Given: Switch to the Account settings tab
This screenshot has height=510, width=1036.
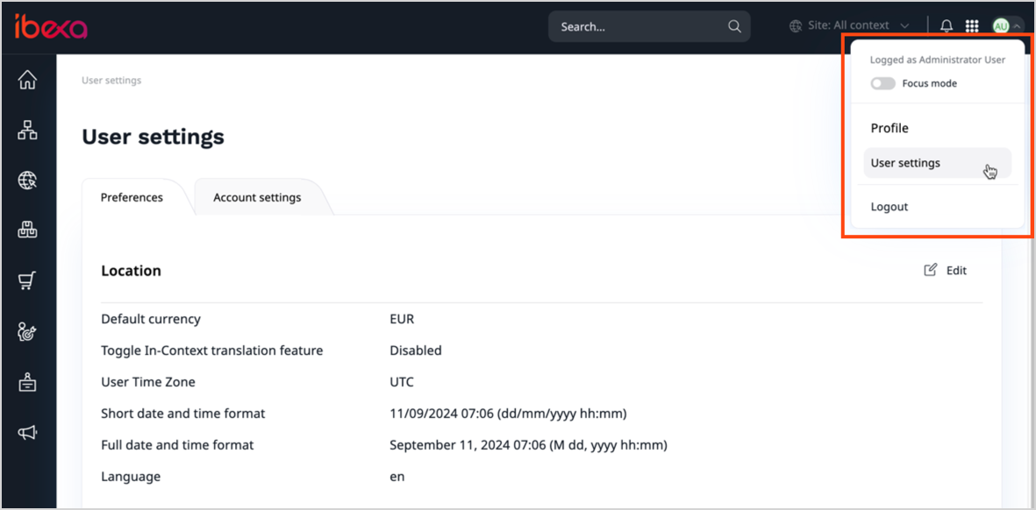Looking at the screenshot, I should (256, 197).
